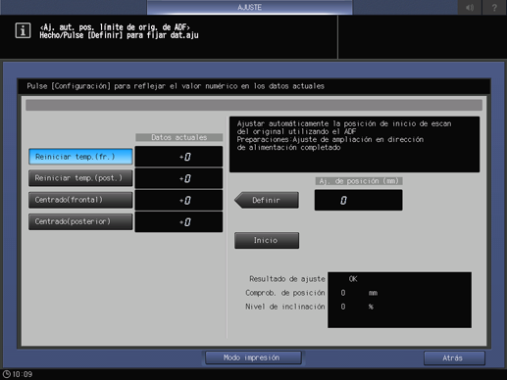
Task: Click the Pulse [Configuración] instruction bar
Action: click(x=254, y=86)
